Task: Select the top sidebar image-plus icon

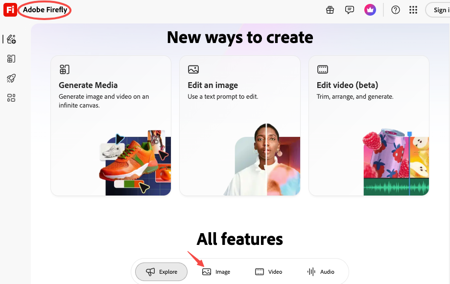Action: coord(11,39)
